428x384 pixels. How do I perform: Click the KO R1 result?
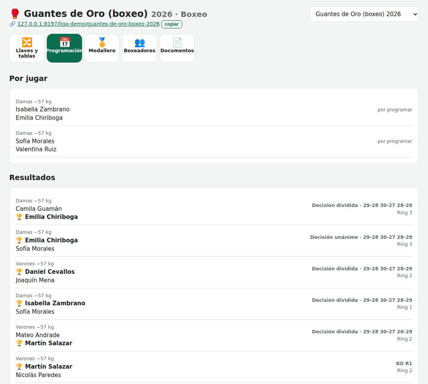404,363
